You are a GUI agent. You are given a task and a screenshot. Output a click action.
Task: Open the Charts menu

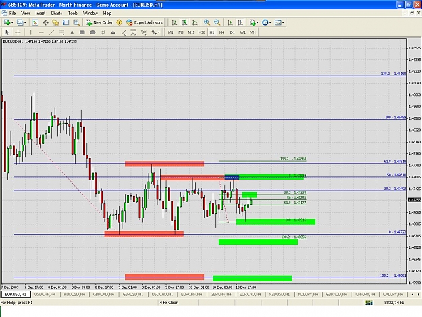click(57, 14)
